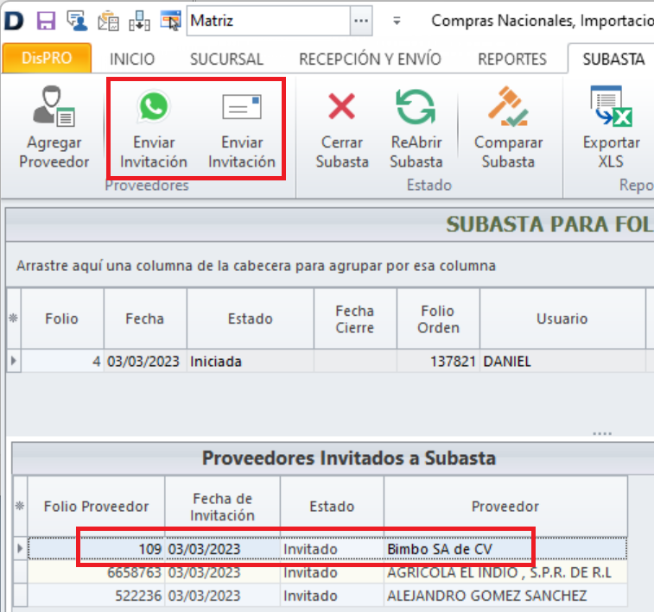
Task: Open the REPORTES tab
Action: [512, 60]
